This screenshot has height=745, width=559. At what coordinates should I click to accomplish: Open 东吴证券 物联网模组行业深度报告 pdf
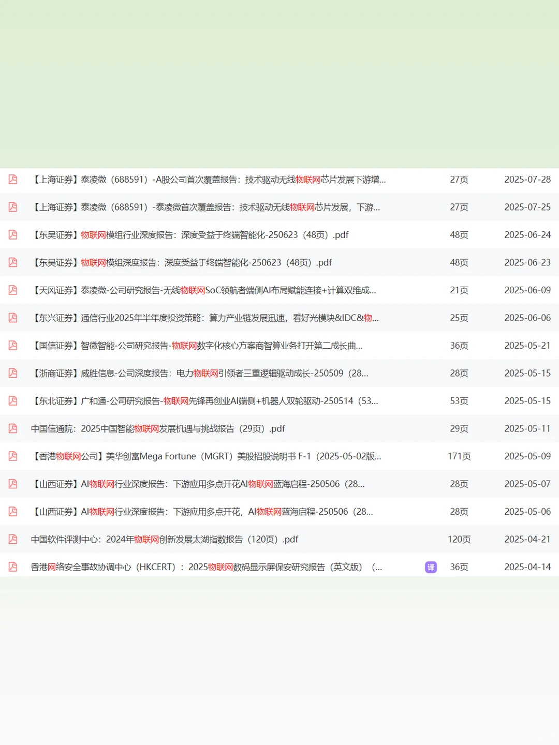[189, 235]
